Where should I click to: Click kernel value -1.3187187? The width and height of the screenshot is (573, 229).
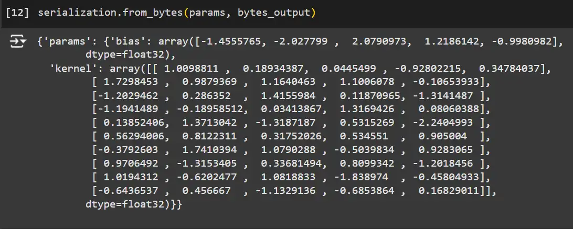tap(285, 122)
